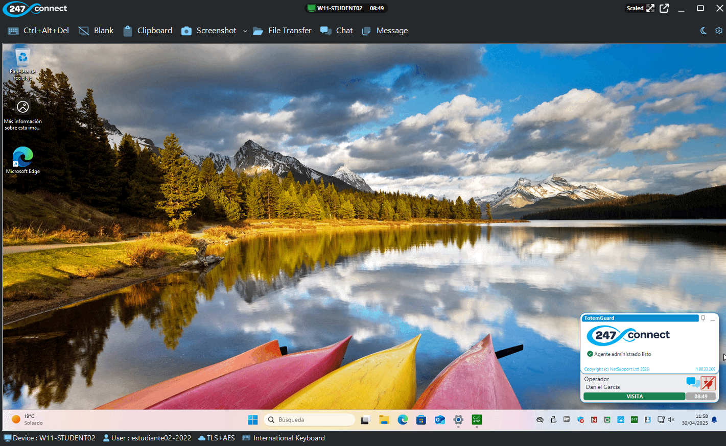Expand the Screenshot dropdown arrow
The width and height of the screenshot is (726, 446).
[x=245, y=31]
